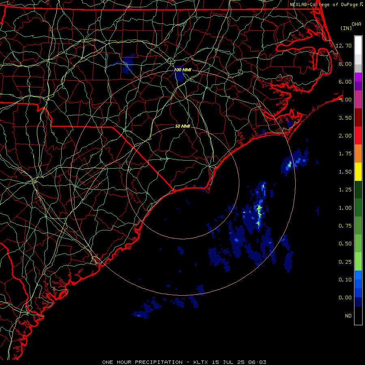
Task: Pick the lightest green swatch below 0.25
Action: (358, 262)
